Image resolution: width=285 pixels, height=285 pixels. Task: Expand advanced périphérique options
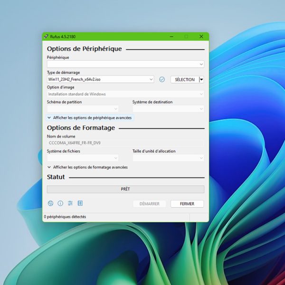pos(90,118)
